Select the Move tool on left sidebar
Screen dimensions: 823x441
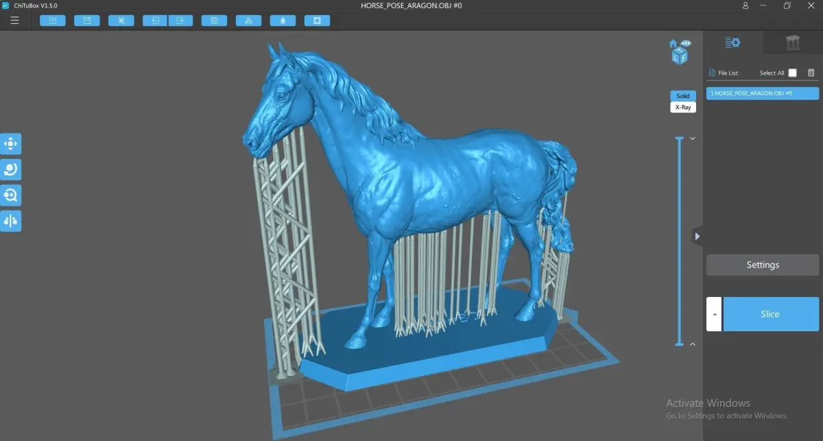(10, 144)
